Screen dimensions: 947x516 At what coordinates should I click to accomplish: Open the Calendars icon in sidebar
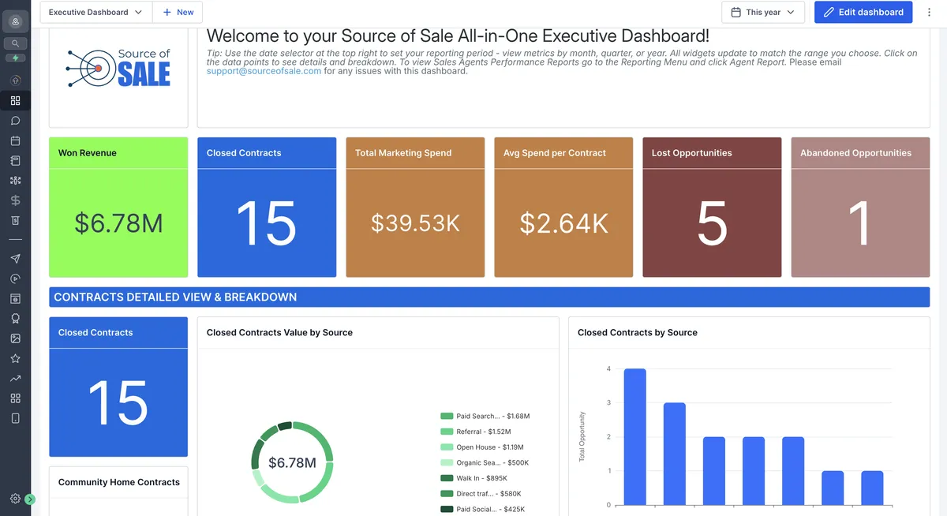click(15, 140)
